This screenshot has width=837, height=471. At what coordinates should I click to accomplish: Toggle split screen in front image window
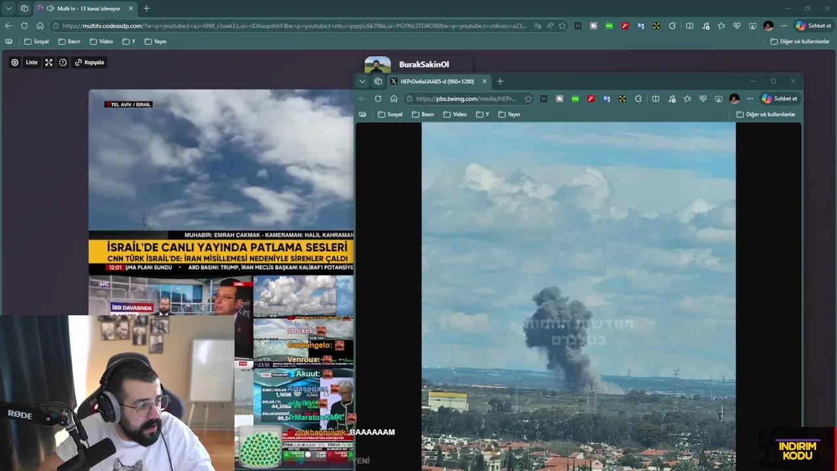655,99
